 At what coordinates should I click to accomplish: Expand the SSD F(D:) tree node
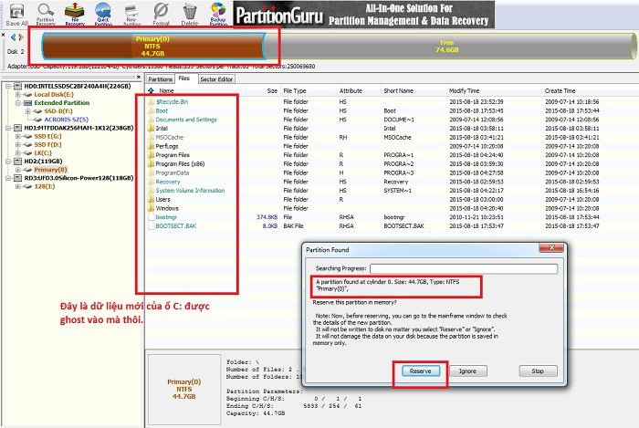pyautogui.click(x=18, y=144)
